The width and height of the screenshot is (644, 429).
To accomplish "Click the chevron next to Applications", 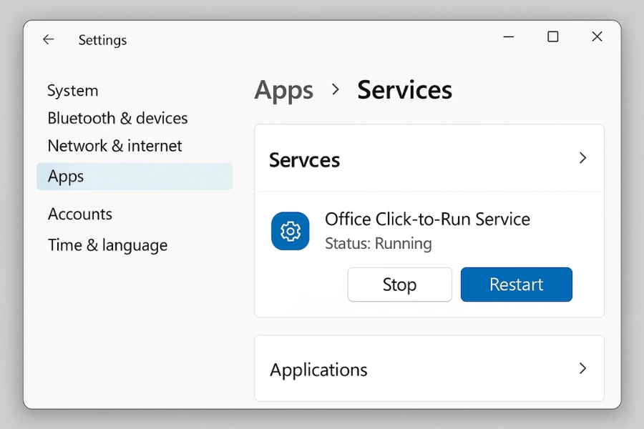I will click(582, 369).
